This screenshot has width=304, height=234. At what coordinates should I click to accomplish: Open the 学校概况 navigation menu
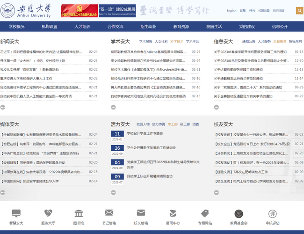[17, 27]
